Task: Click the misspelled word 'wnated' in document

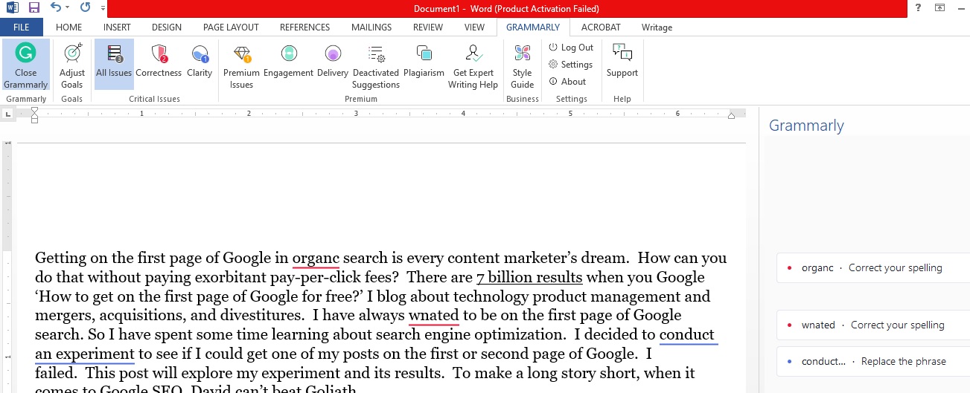Action: coord(434,316)
